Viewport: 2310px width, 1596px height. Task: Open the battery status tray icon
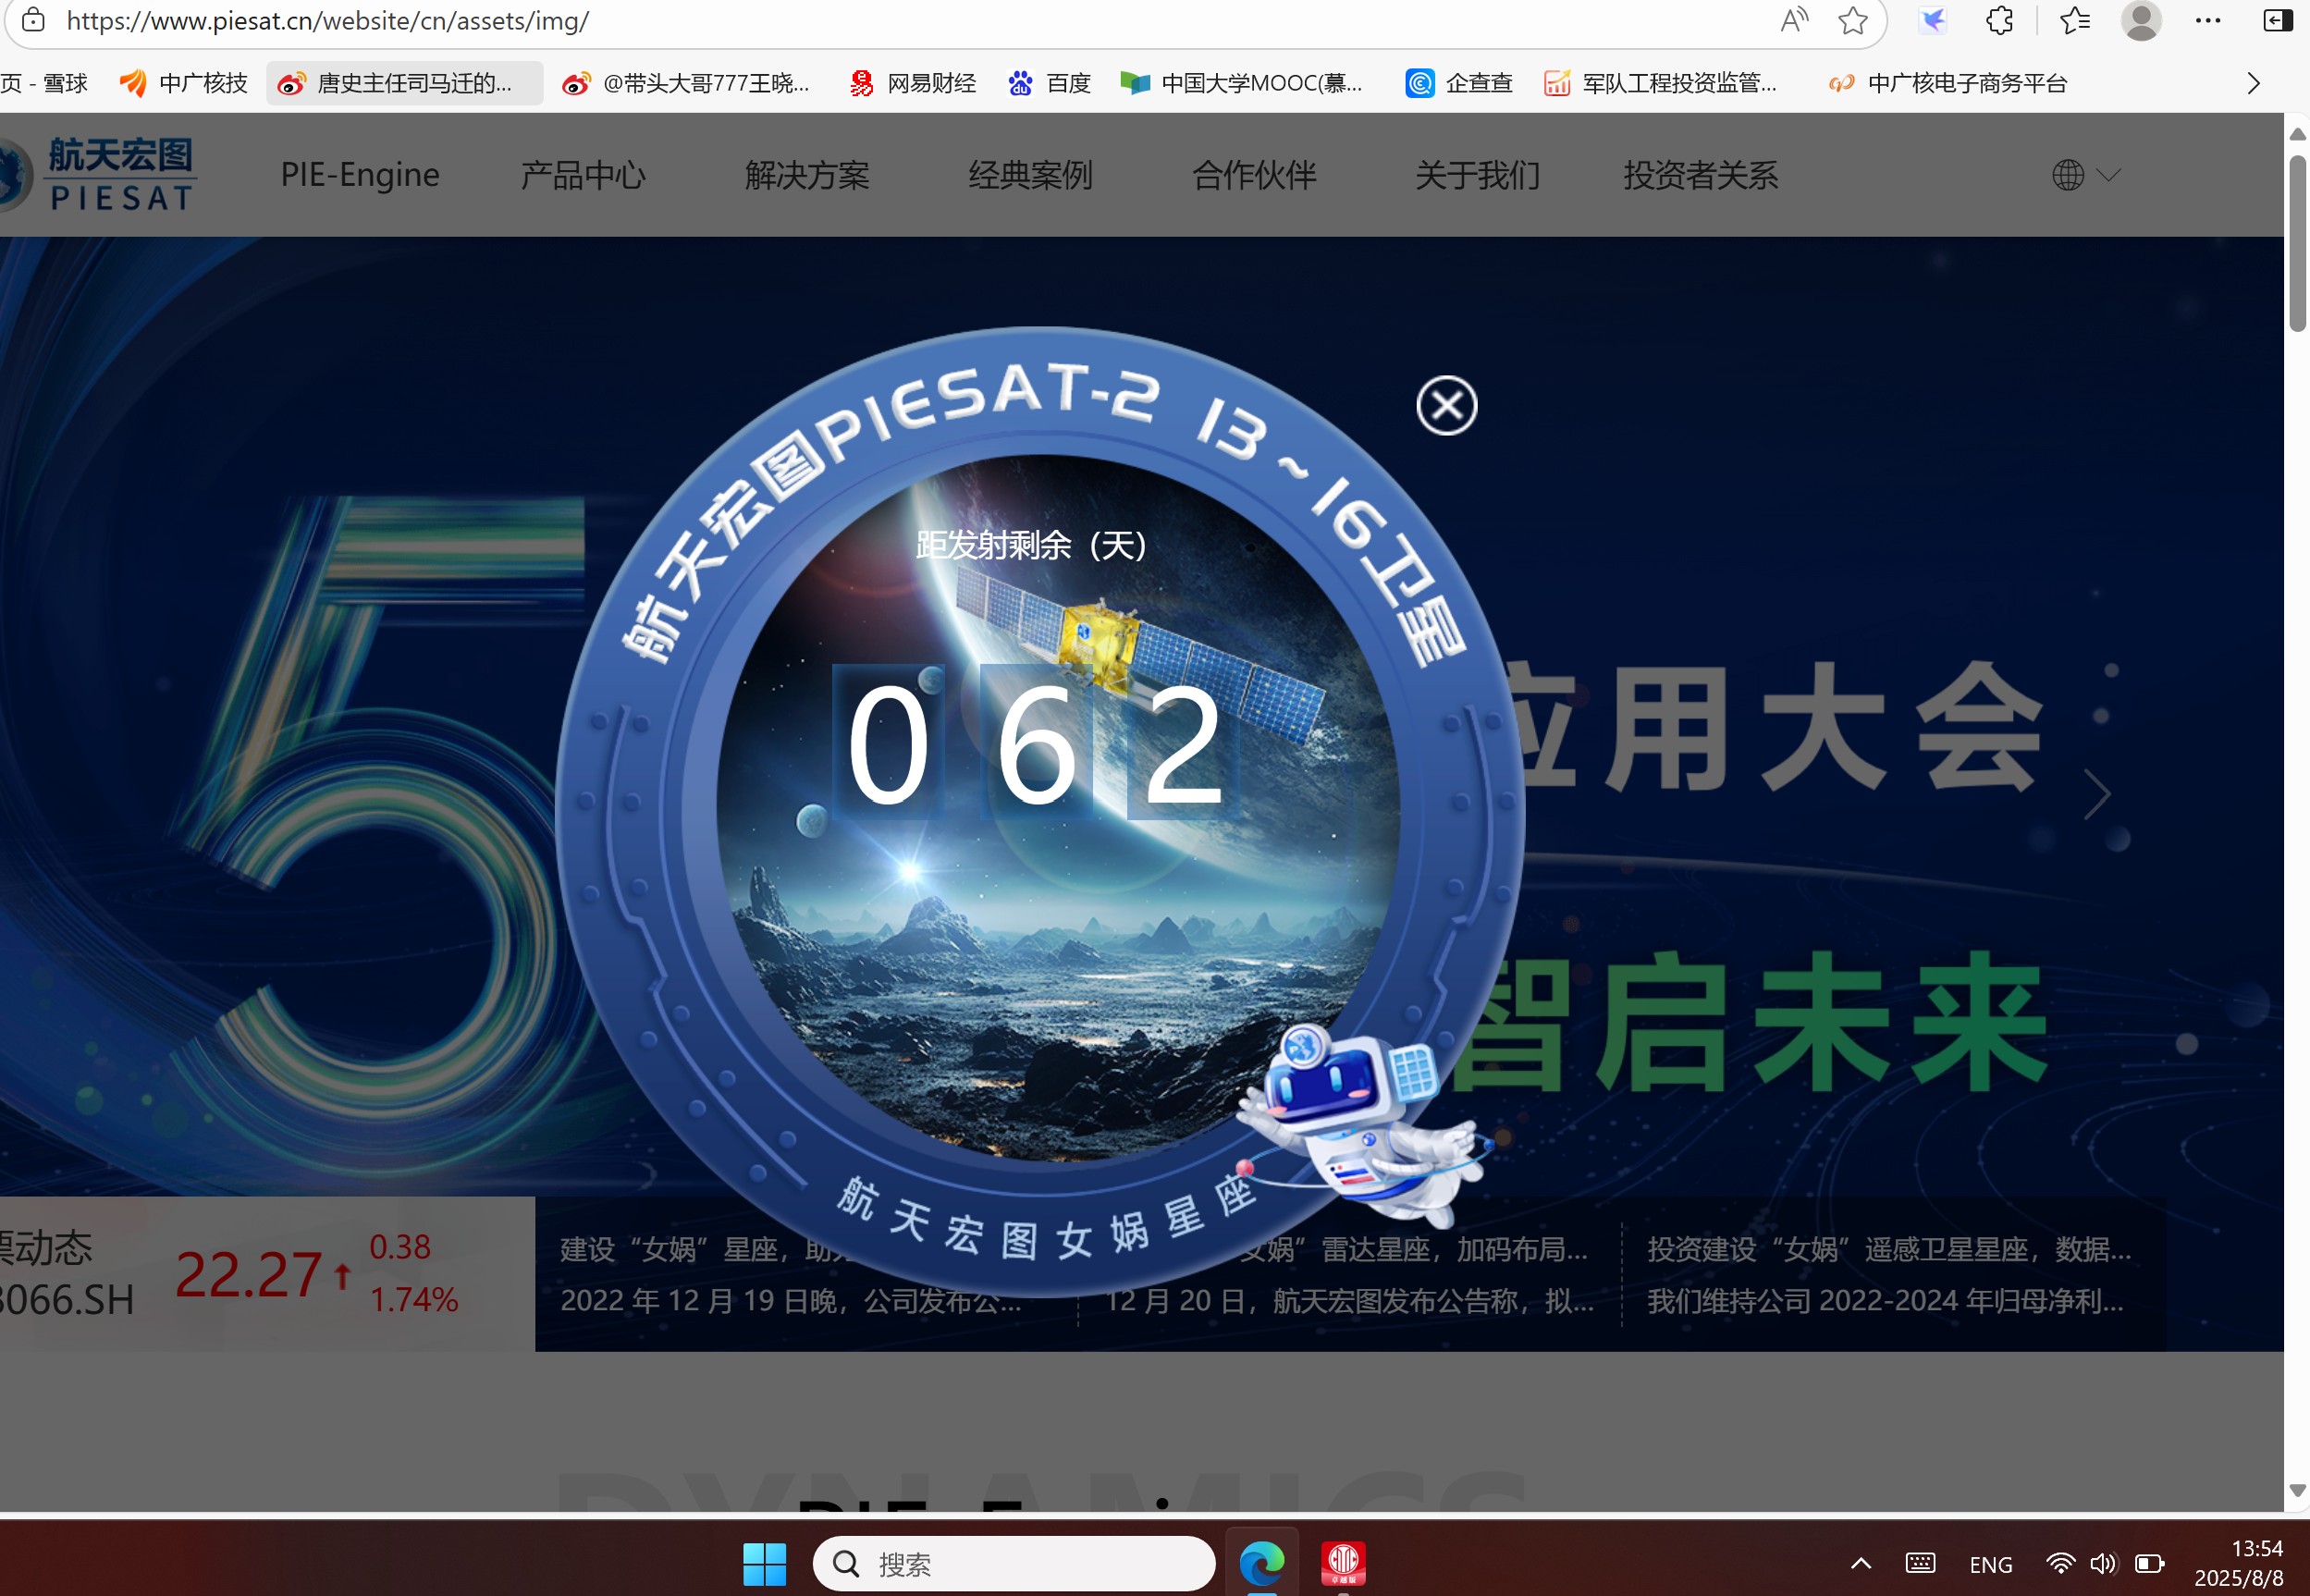(2149, 1563)
